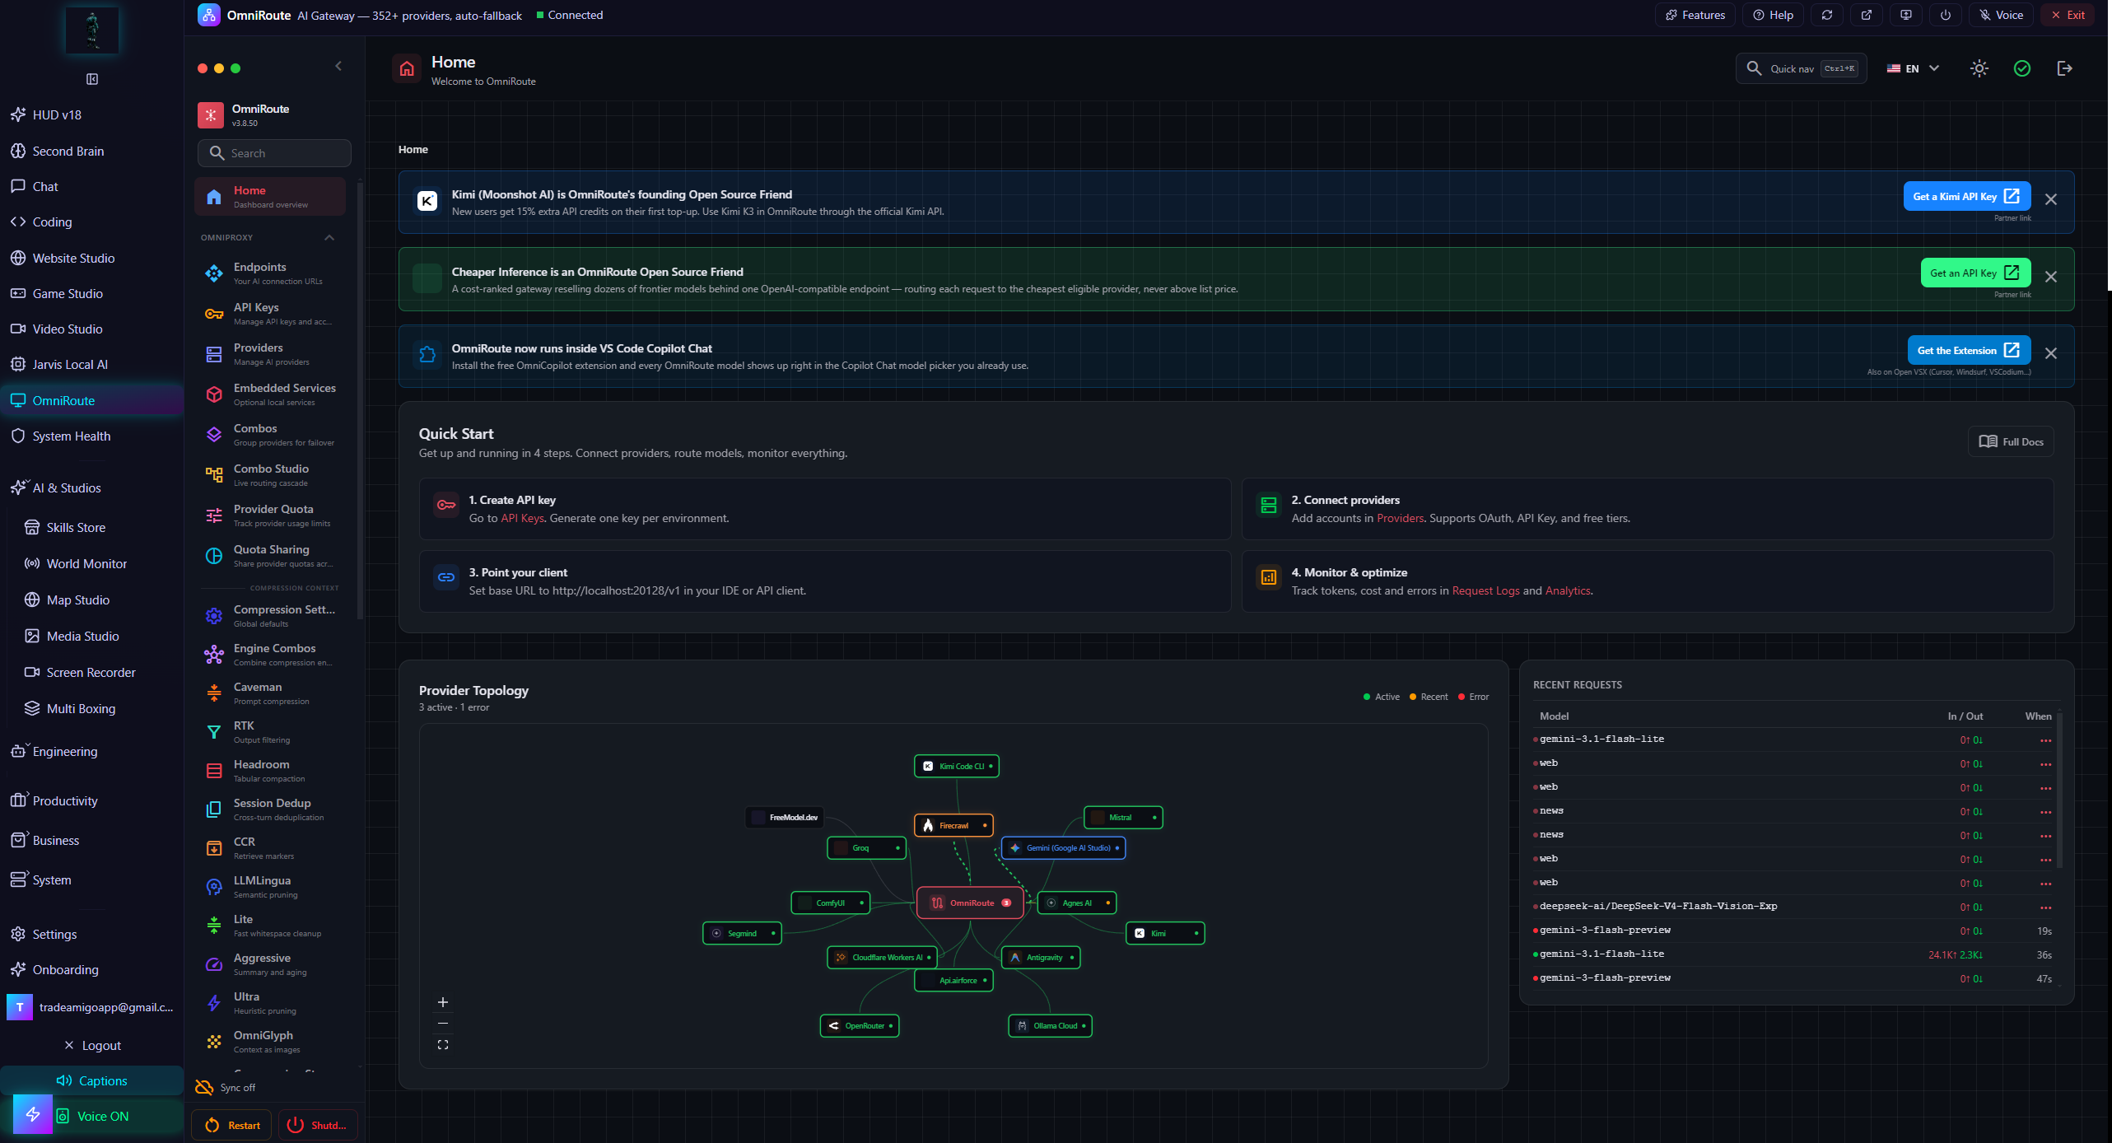This screenshot has width=2112, height=1143.
Task: Follow the Request Logs link
Action: [1485, 590]
